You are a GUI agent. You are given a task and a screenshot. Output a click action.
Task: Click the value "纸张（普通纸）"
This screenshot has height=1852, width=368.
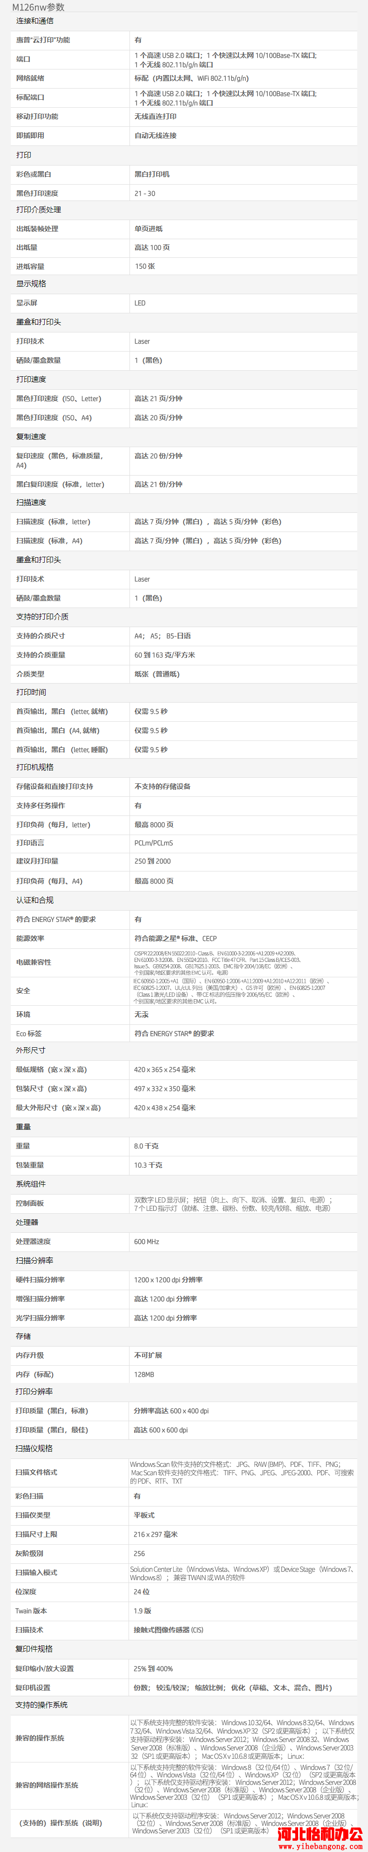157,674
